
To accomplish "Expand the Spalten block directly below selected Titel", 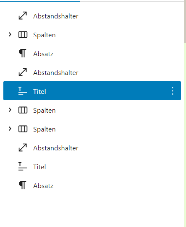I will click(10, 110).
